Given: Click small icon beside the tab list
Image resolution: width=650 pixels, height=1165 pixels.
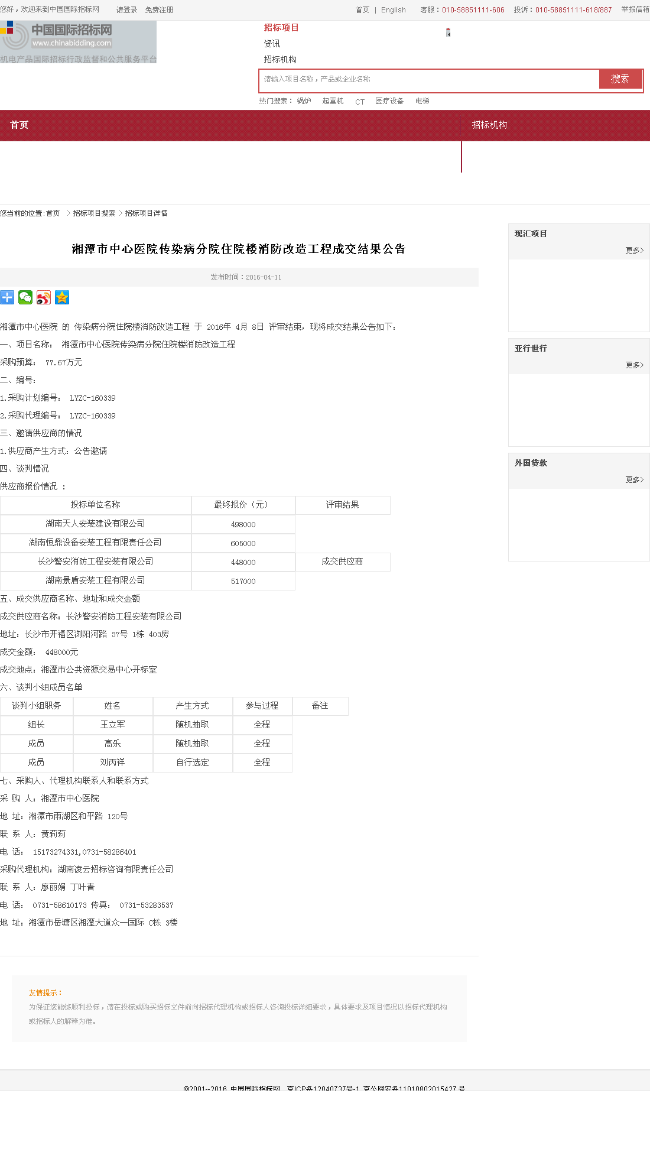Looking at the screenshot, I should tap(448, 33).
